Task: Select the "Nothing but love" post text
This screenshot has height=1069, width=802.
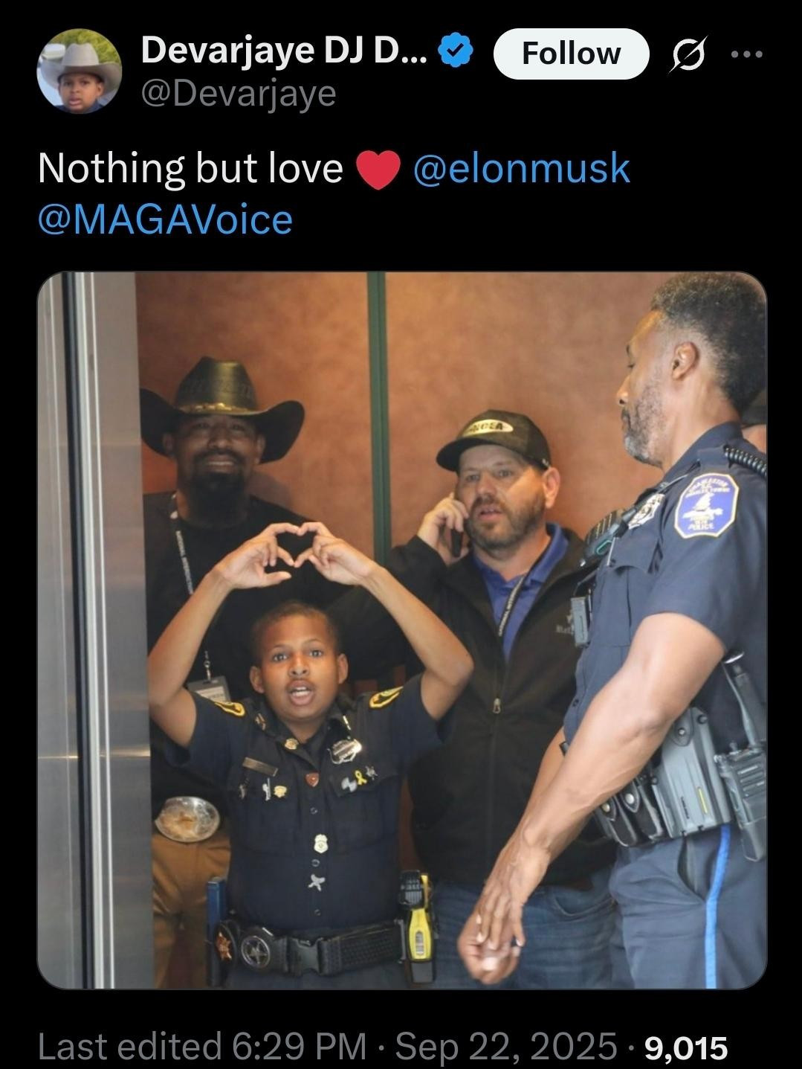Action: coord(190,167)
